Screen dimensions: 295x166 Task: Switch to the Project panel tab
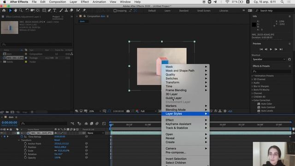56,17
